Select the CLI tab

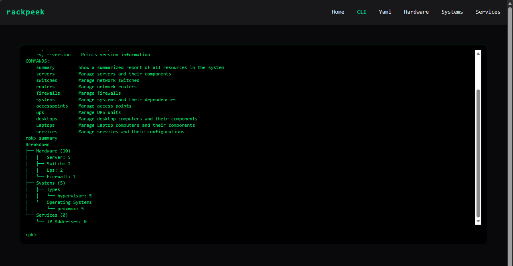361,12
